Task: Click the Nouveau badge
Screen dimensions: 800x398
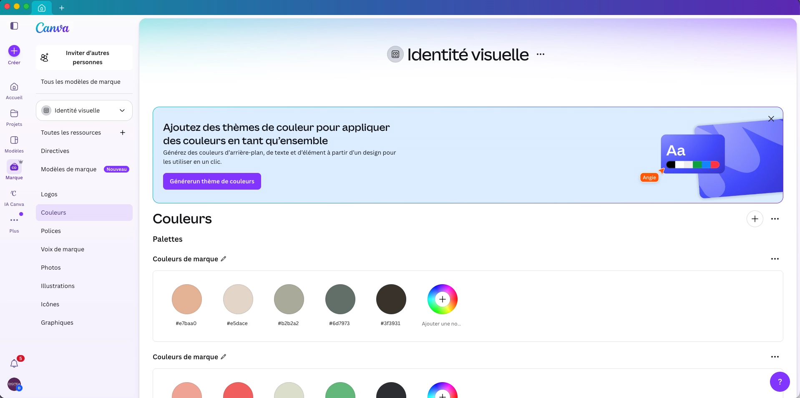Action: 116,169
